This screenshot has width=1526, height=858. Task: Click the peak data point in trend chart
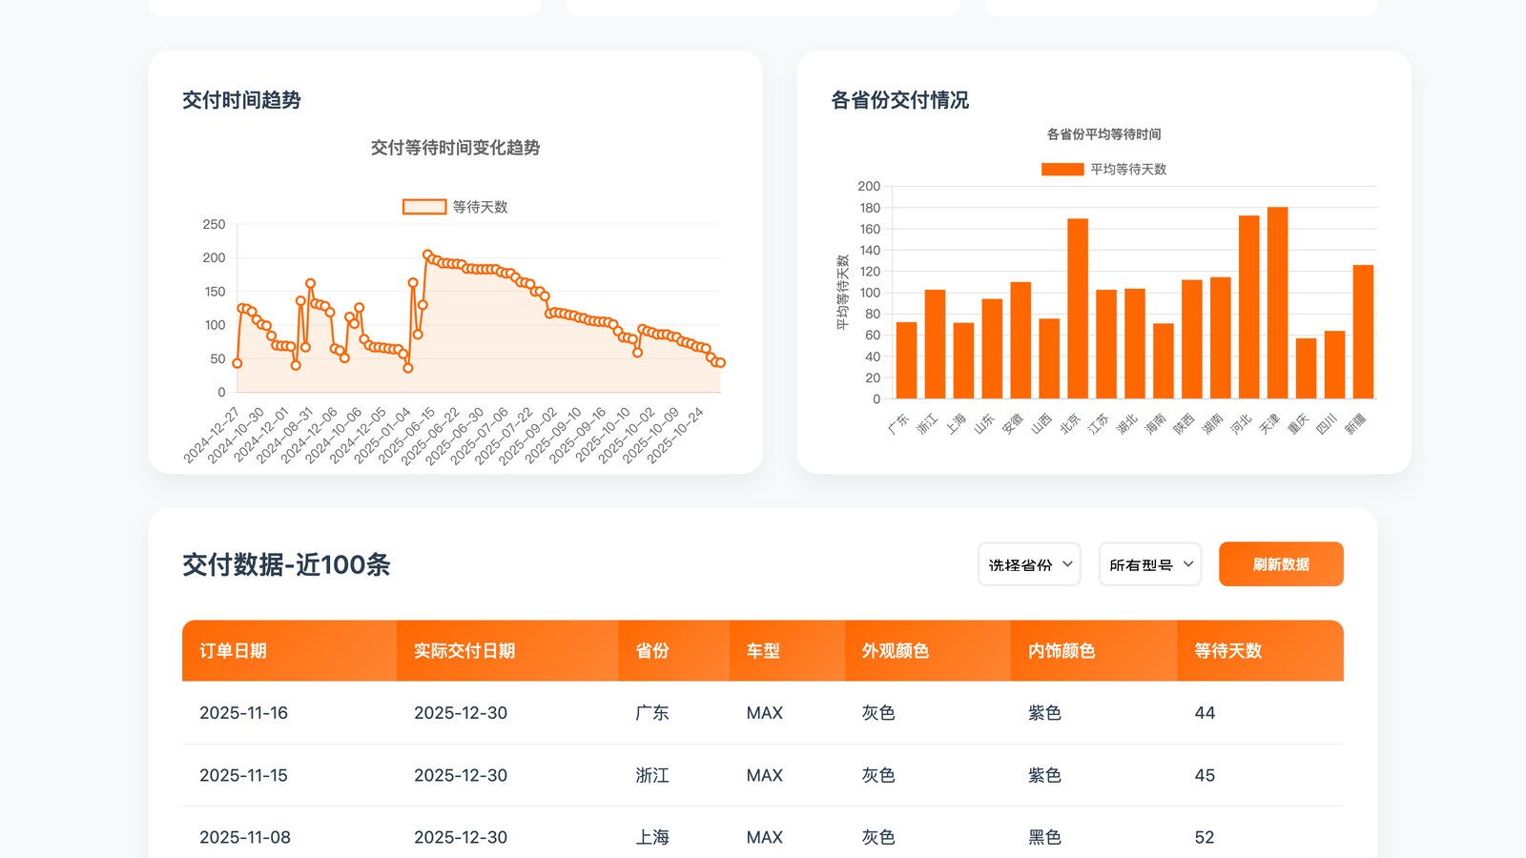coord(427,255)
